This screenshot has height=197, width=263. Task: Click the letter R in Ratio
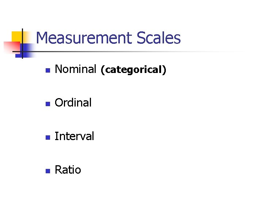click(x=58, y=170)
